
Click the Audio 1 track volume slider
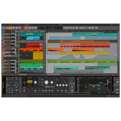(9, 46)
